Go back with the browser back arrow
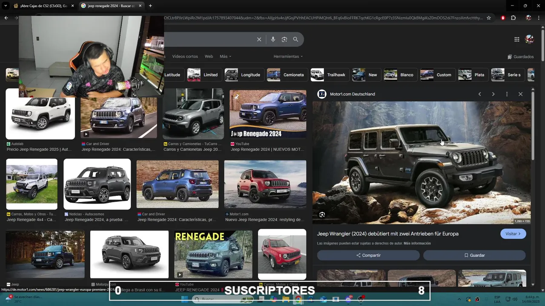Screen dimensions: 545x306 pos(6,18)
